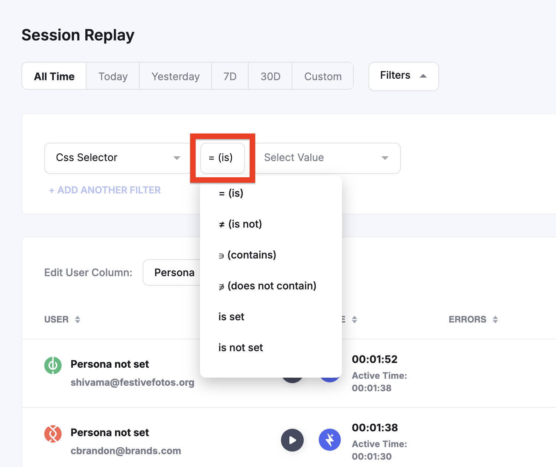Sort by USER column arrows
Image resolution: width=556 pixels, height=467 pixels.
(x=77, y=320)
